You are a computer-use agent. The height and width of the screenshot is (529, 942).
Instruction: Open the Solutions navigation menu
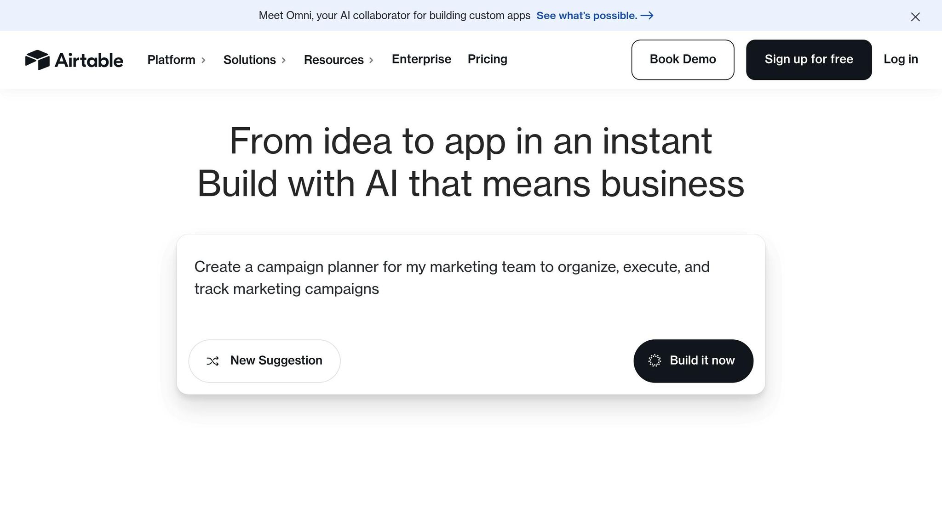click(249, 60)
